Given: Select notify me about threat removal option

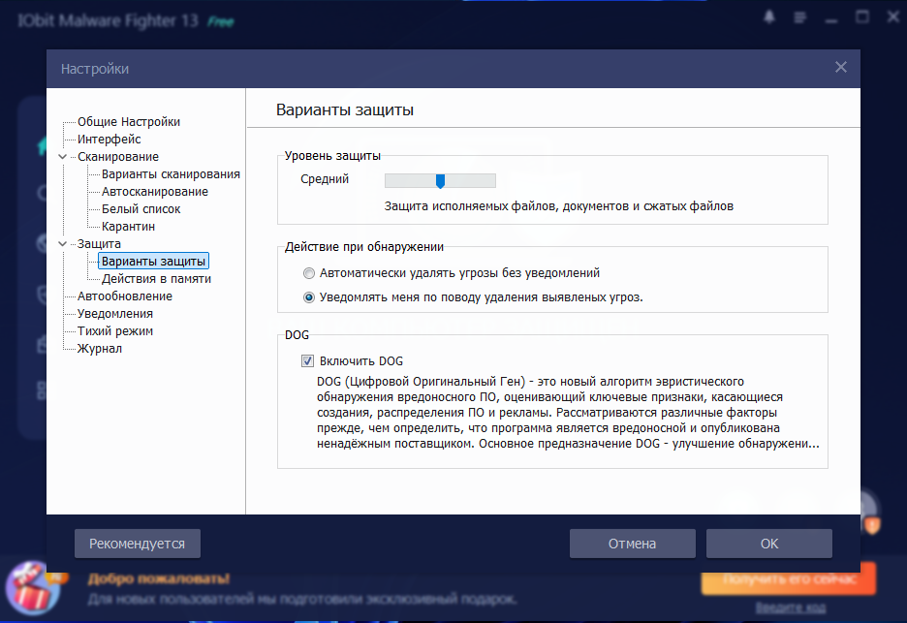Looking at the screenshot, I should [309, 297].
